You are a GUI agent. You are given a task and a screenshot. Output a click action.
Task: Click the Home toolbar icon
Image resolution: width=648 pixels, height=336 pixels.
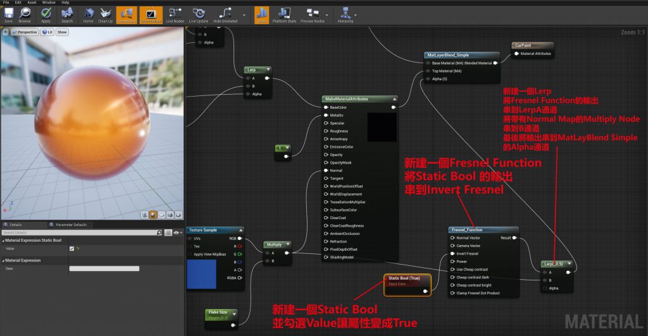[x=89, y=14]
